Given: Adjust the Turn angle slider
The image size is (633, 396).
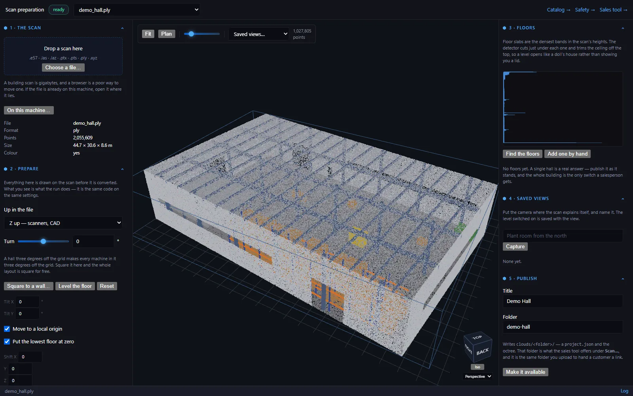Looking at the screenshot, I should coord(44,241).
